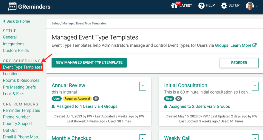Screen dimensions: 263x140
Task: Expand the profile dropdown caret
Action: click(x=257, y=6)
